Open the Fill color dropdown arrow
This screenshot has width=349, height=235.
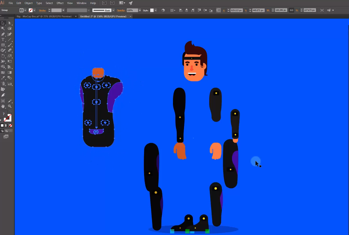click(25, 10)
